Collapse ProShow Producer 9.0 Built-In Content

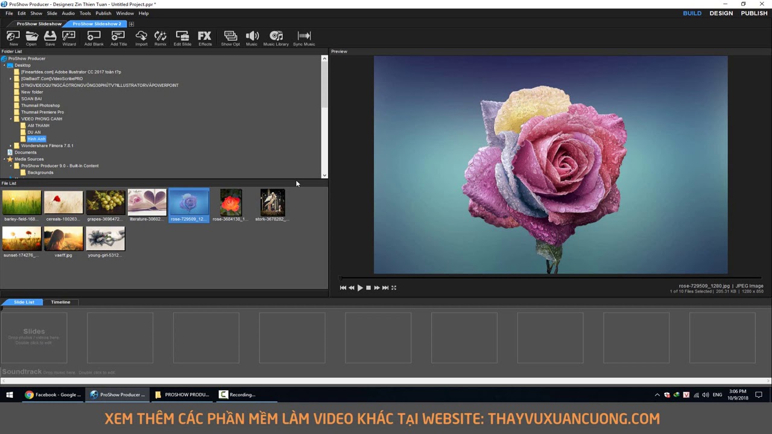(x=11, y=166)
